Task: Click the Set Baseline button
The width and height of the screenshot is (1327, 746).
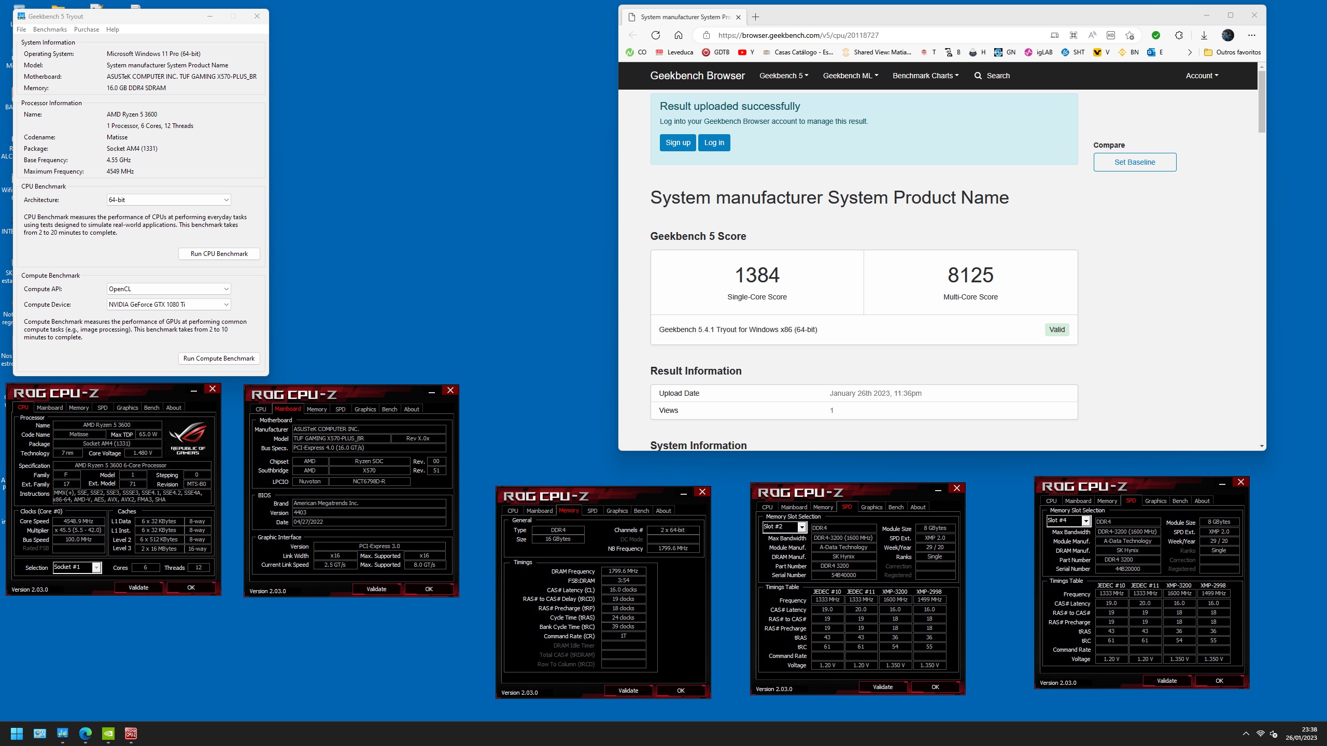Action: (x=1135, y=162)
